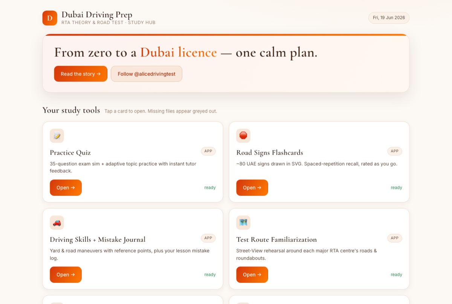Click the Read the story button
Viewport: 452px width, 304px height.
[x=81, y=74]
